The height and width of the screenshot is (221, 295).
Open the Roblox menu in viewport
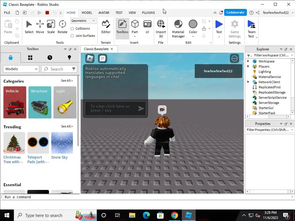90,58
